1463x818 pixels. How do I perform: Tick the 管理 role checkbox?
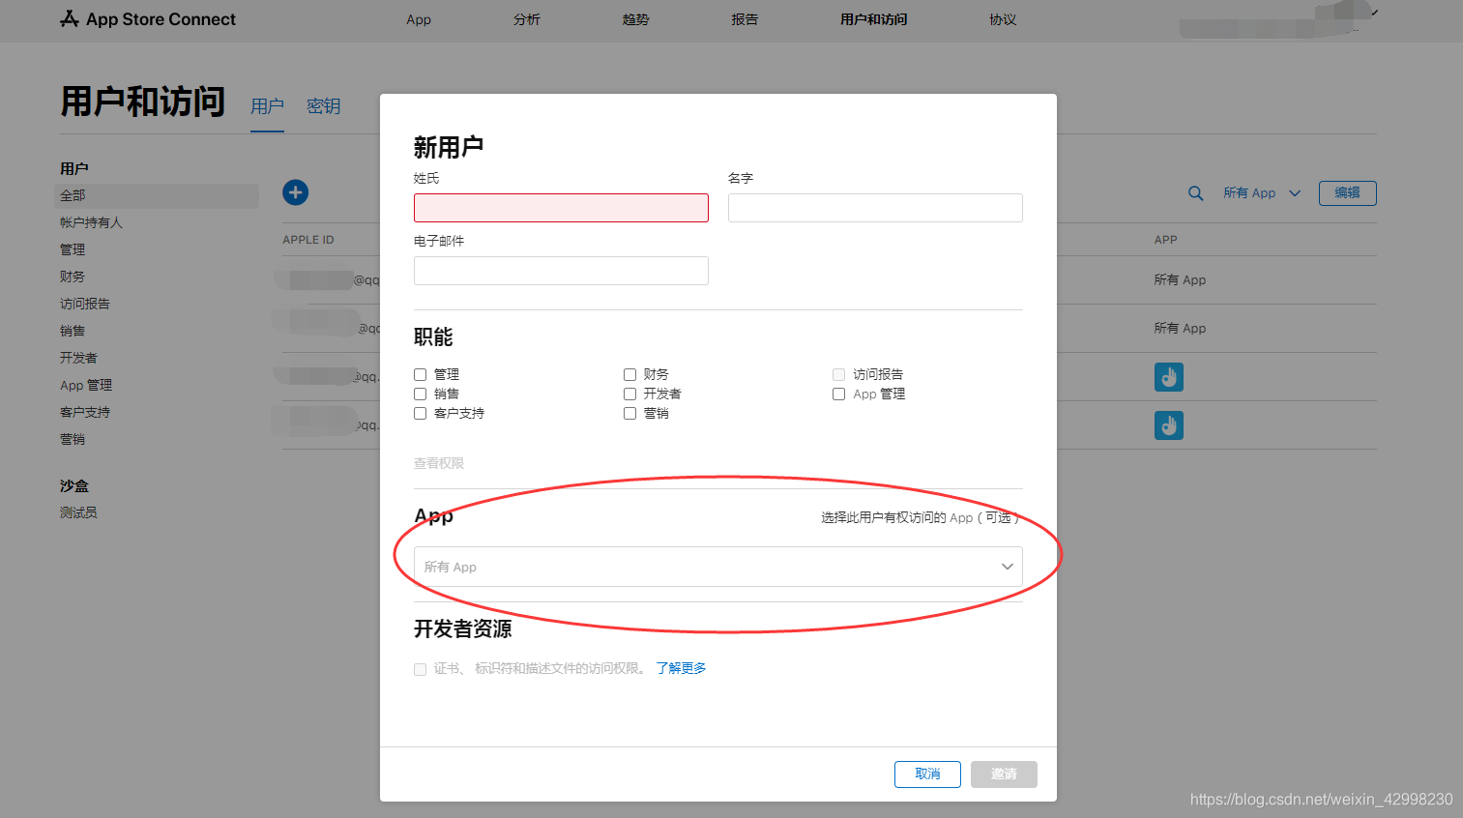[421, 374]
